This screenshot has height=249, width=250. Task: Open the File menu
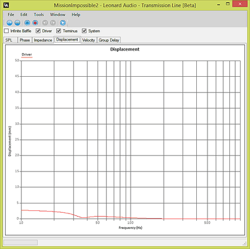click(x=11, y=14)
